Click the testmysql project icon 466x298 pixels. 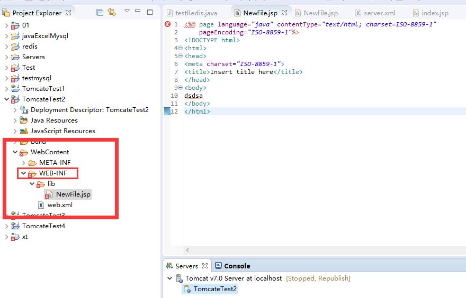pos(15,78)
